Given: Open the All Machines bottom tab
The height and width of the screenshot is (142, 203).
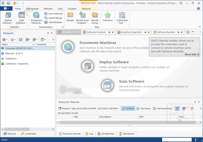Looking at the screenshot, I should (x=106, y=134).
